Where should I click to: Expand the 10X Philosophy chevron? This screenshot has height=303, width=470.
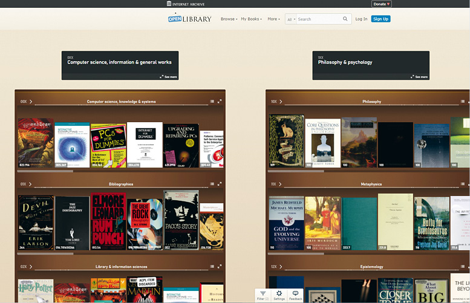click(281, 102)
